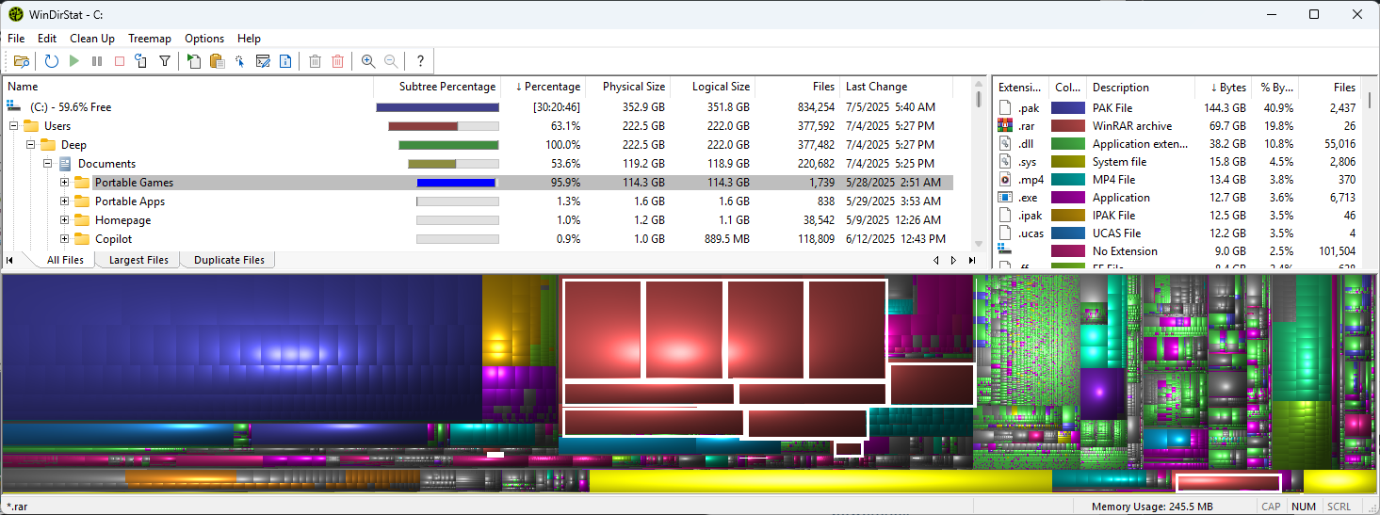Click the red .rar color swatch
Viewport: 1380px width, 515px height.
(1068, 126)
